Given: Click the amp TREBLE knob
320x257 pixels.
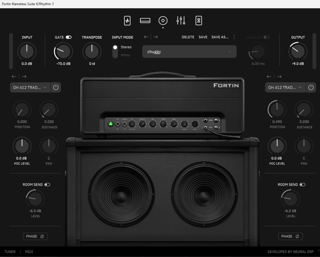Looking at the screenshot, I should point(174,124).
